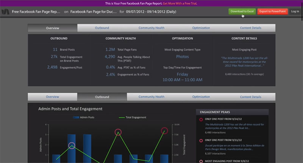Select the Optimization tab in top tab bar
Screen dimensions: 303x163
(201, 28)
